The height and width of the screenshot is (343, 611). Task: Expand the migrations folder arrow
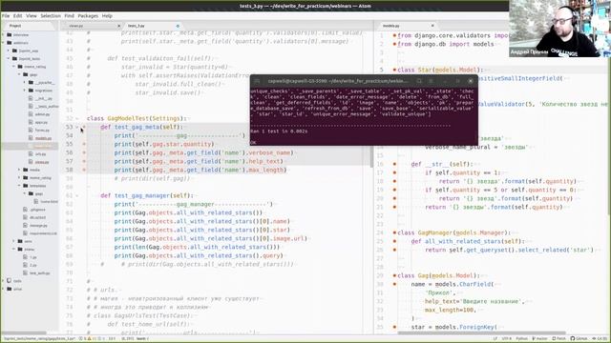25,91
